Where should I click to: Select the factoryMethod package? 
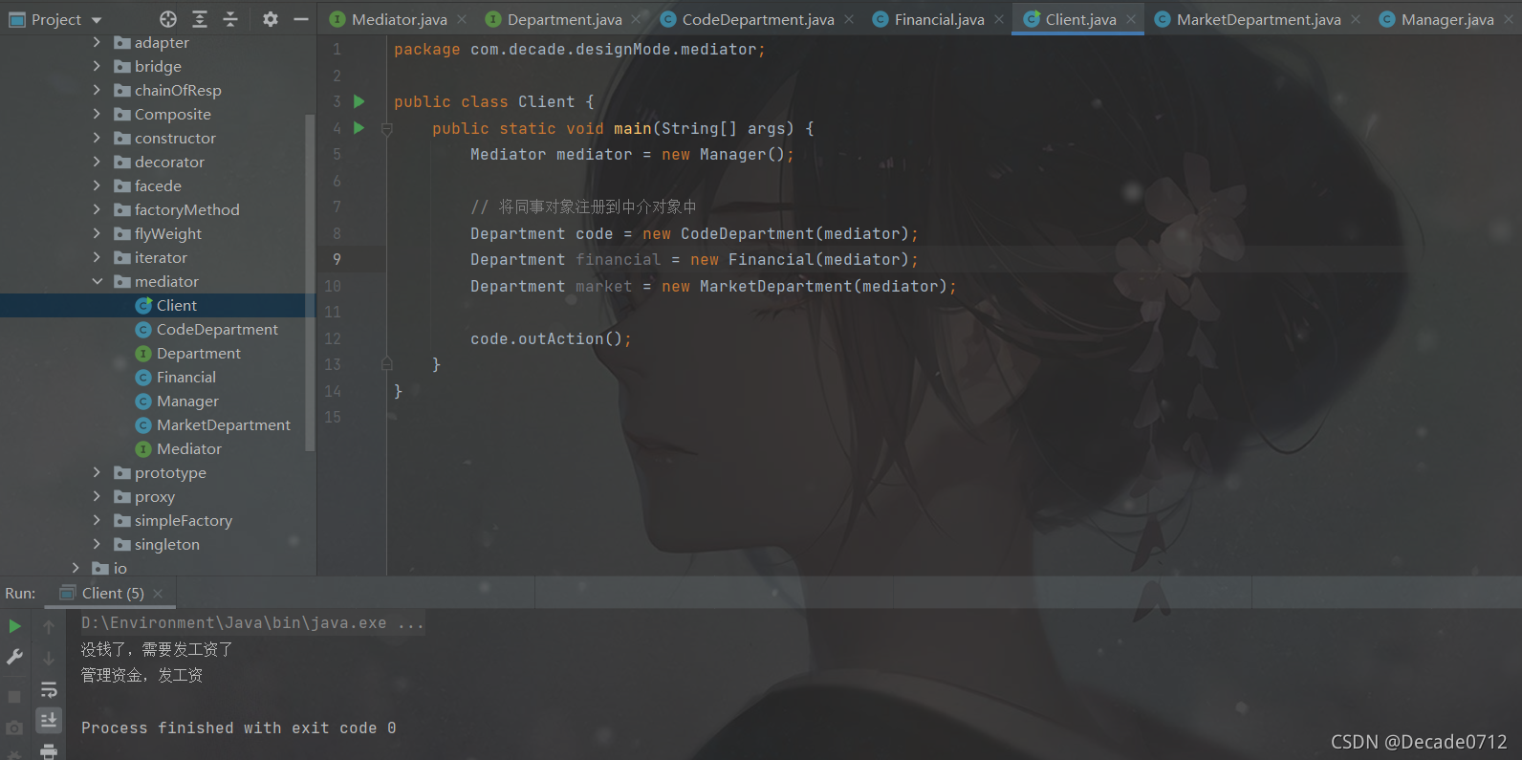187,209
